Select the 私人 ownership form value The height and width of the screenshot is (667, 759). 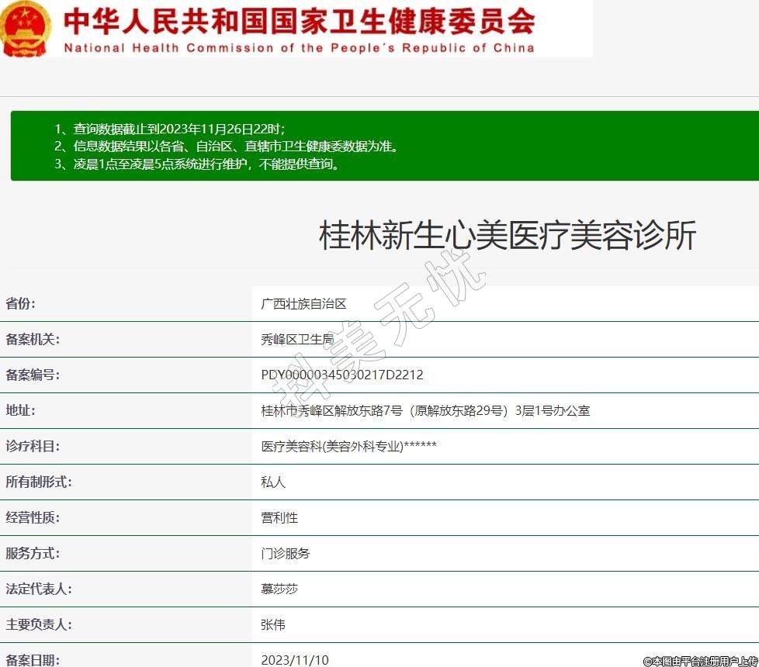[x=273, y=482]
